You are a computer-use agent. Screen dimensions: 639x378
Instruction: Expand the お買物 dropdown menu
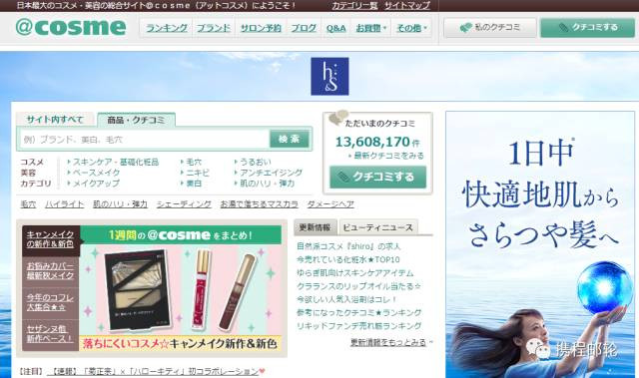click(x=370, y=28)
